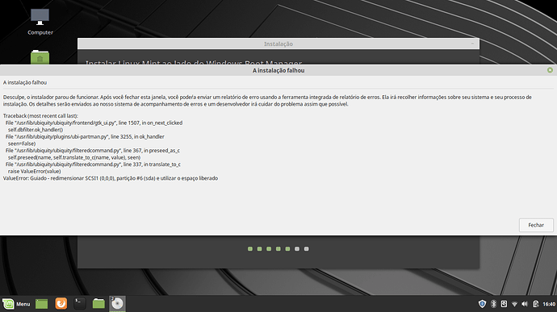Screen dimensions: 557x312
Task: Click the Instalação window title bar
Action: [278, 44]
